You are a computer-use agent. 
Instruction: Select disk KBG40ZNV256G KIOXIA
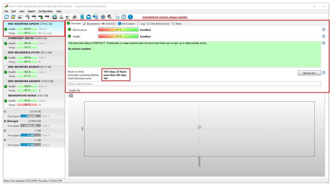tap(34, 100)
